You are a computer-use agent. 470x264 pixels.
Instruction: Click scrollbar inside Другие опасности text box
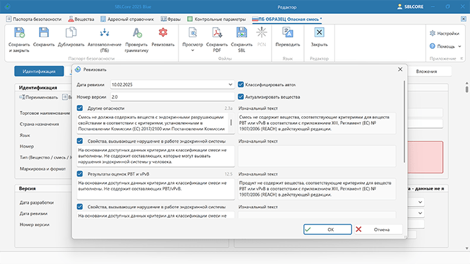click(x=231, y=123)
